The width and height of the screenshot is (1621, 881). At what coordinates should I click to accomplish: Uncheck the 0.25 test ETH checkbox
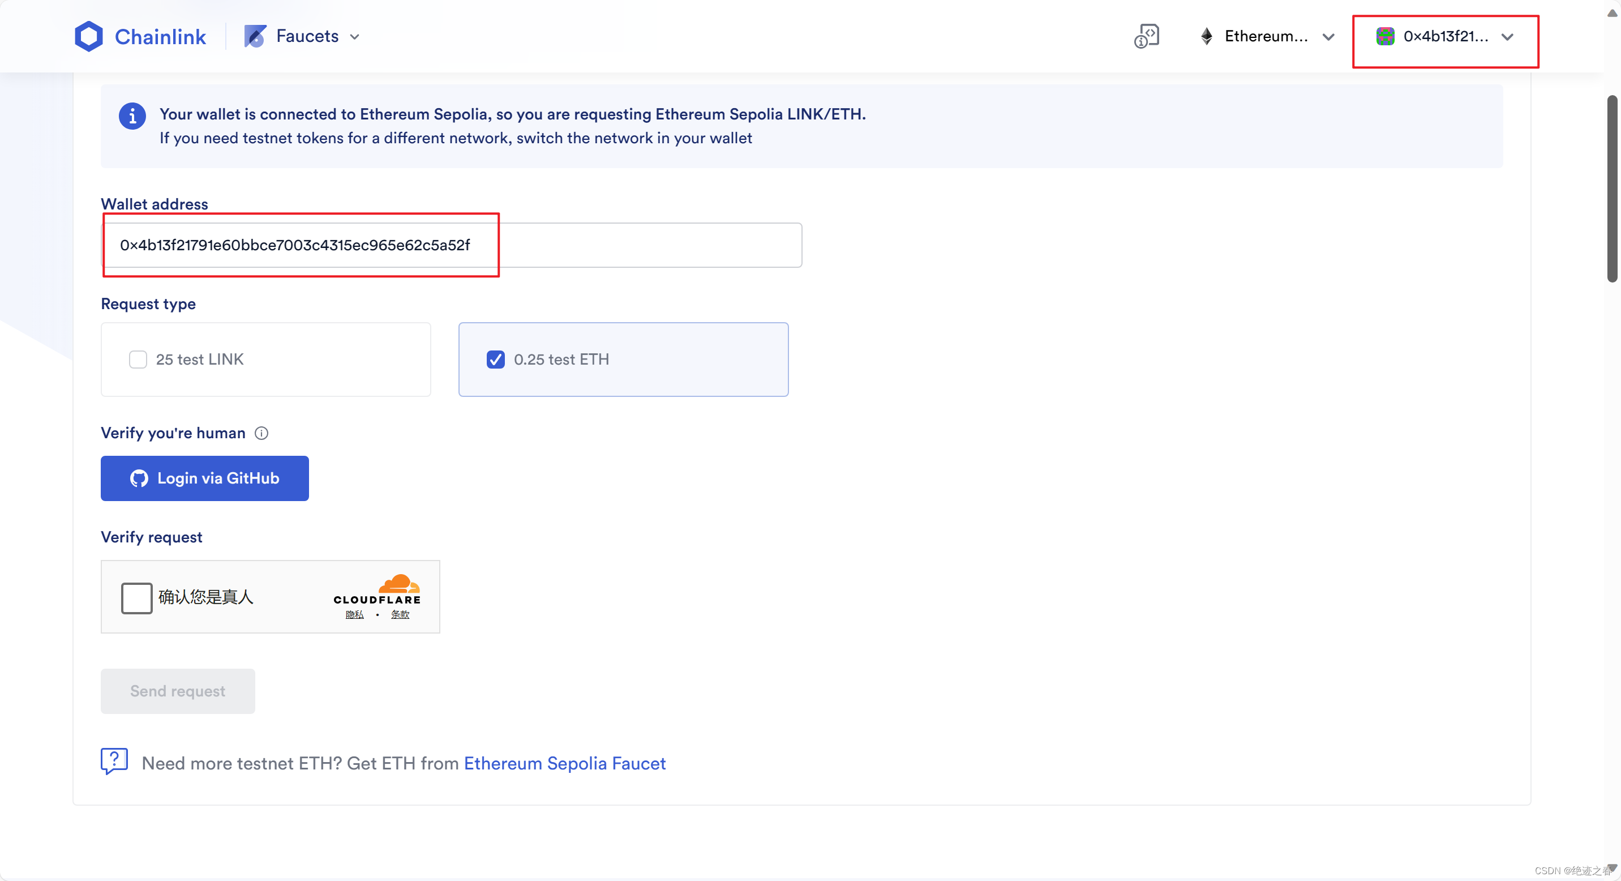click(495, 360)
